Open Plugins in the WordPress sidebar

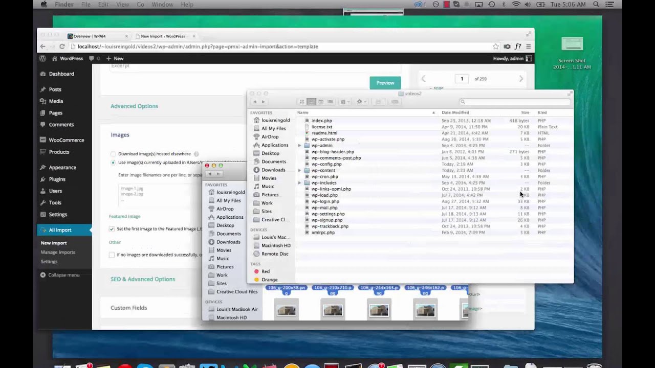(57, 179)
